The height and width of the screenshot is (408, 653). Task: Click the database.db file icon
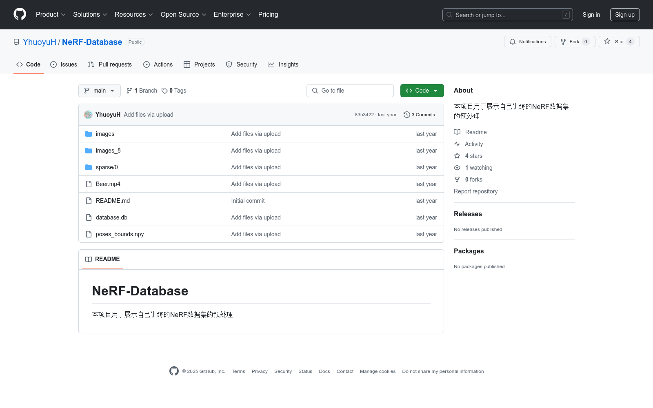pos(89,217)
